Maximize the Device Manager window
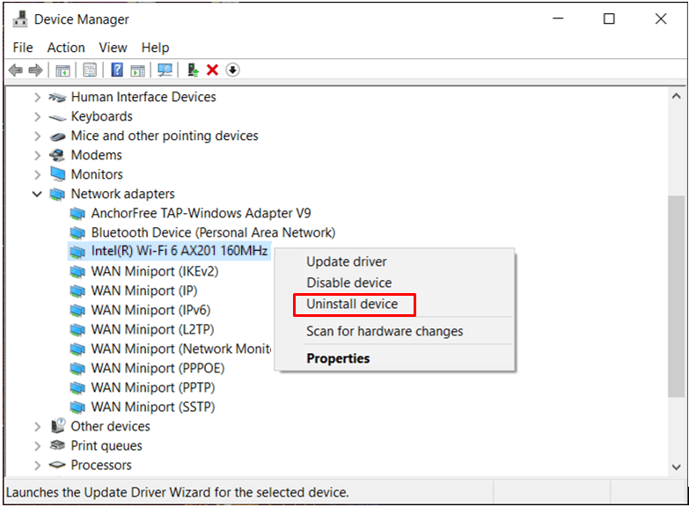689x507 pixels. (x=609, y=18)
